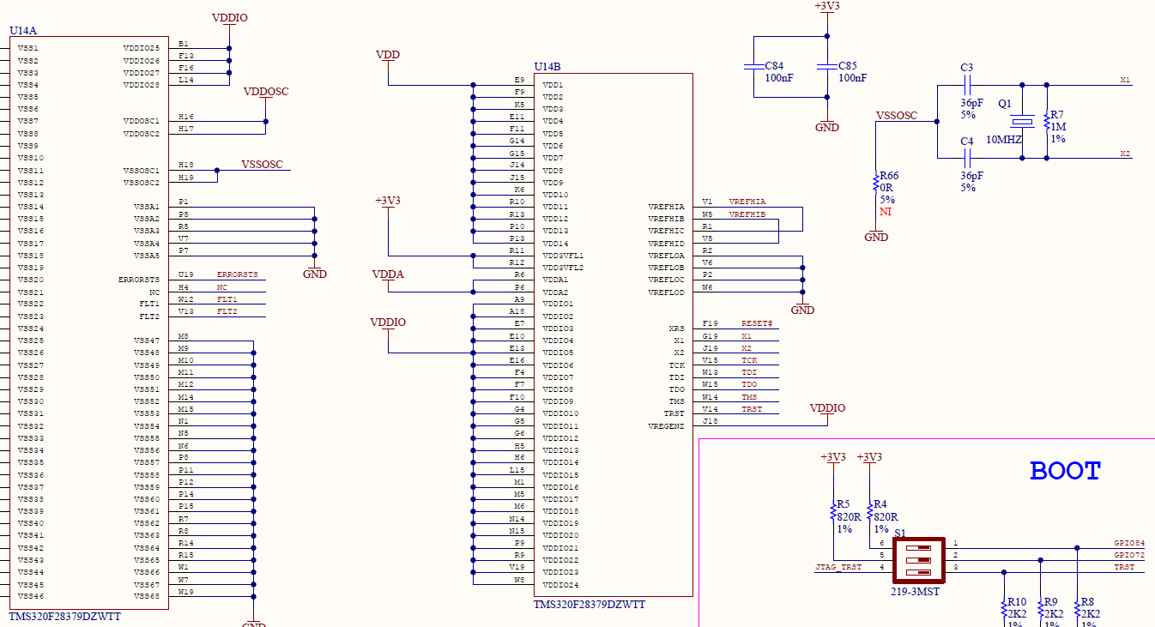
Task: Select the TDI net label on pin W13 wire
Action: tap(749, 373)
